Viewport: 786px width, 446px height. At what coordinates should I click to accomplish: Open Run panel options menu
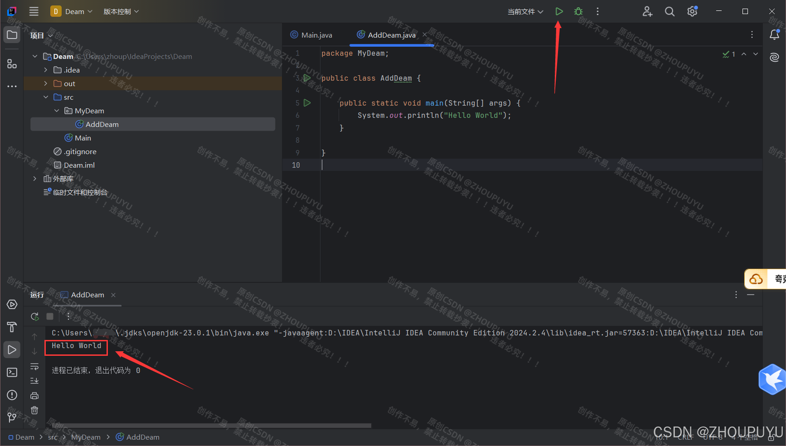(x=736, y=295)
